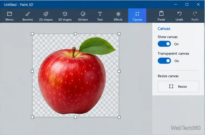Click the Resize canvas button

point(178,86)
